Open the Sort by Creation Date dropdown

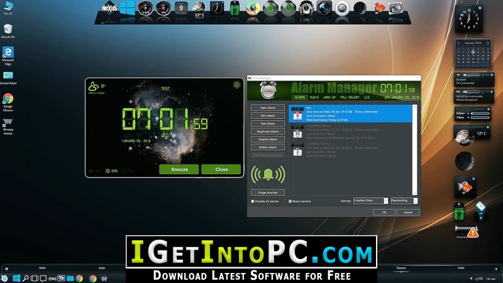(x=370, y=201)
